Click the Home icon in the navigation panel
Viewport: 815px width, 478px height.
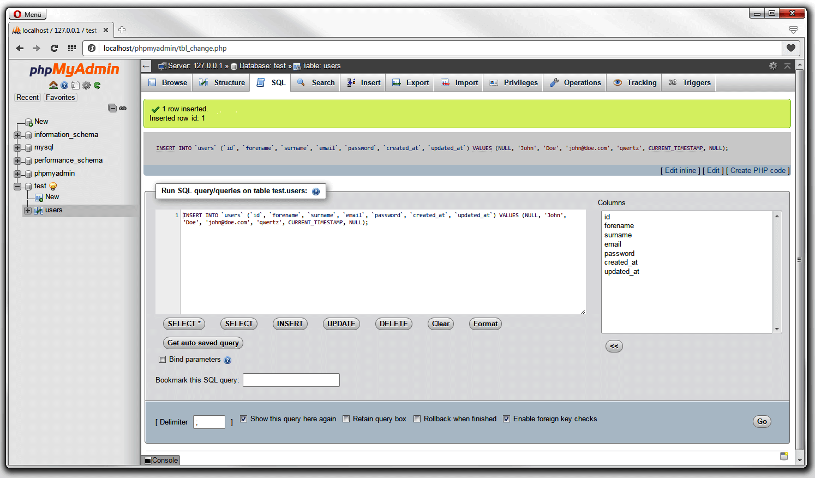click(53, 85)
